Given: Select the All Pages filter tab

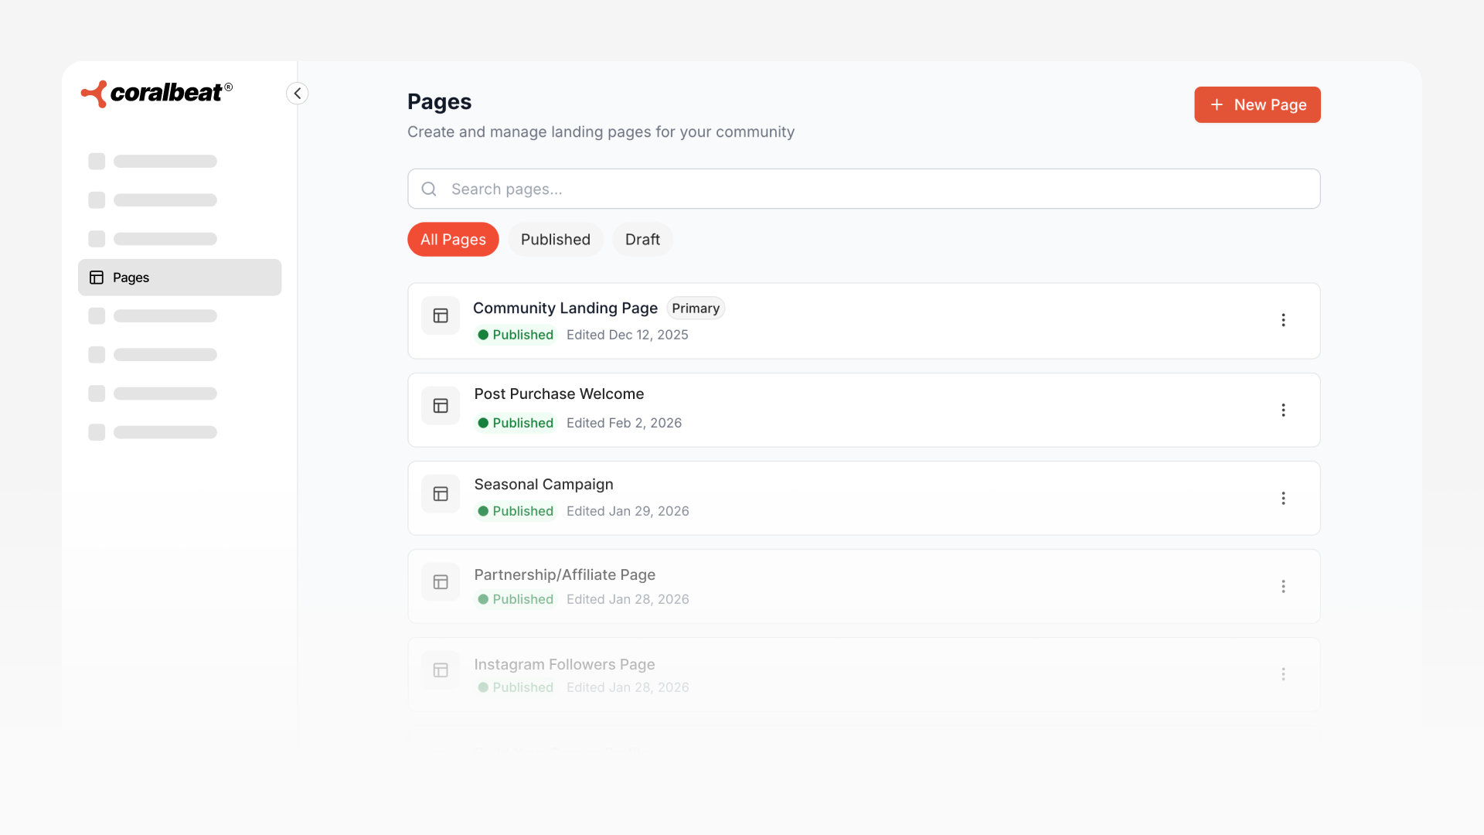Looking at the screenshot, I should (453, 240).
